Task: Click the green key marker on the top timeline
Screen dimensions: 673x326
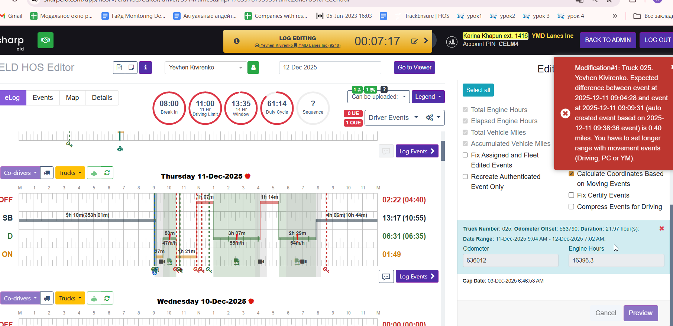Action: (x=69, y=144)
